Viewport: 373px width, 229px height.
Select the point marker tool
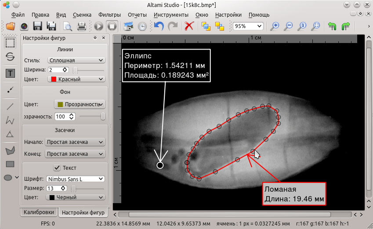(10, 90)
